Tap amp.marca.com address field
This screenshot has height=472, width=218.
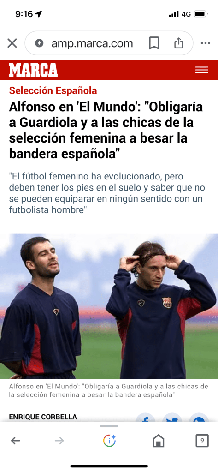[92, 43]
